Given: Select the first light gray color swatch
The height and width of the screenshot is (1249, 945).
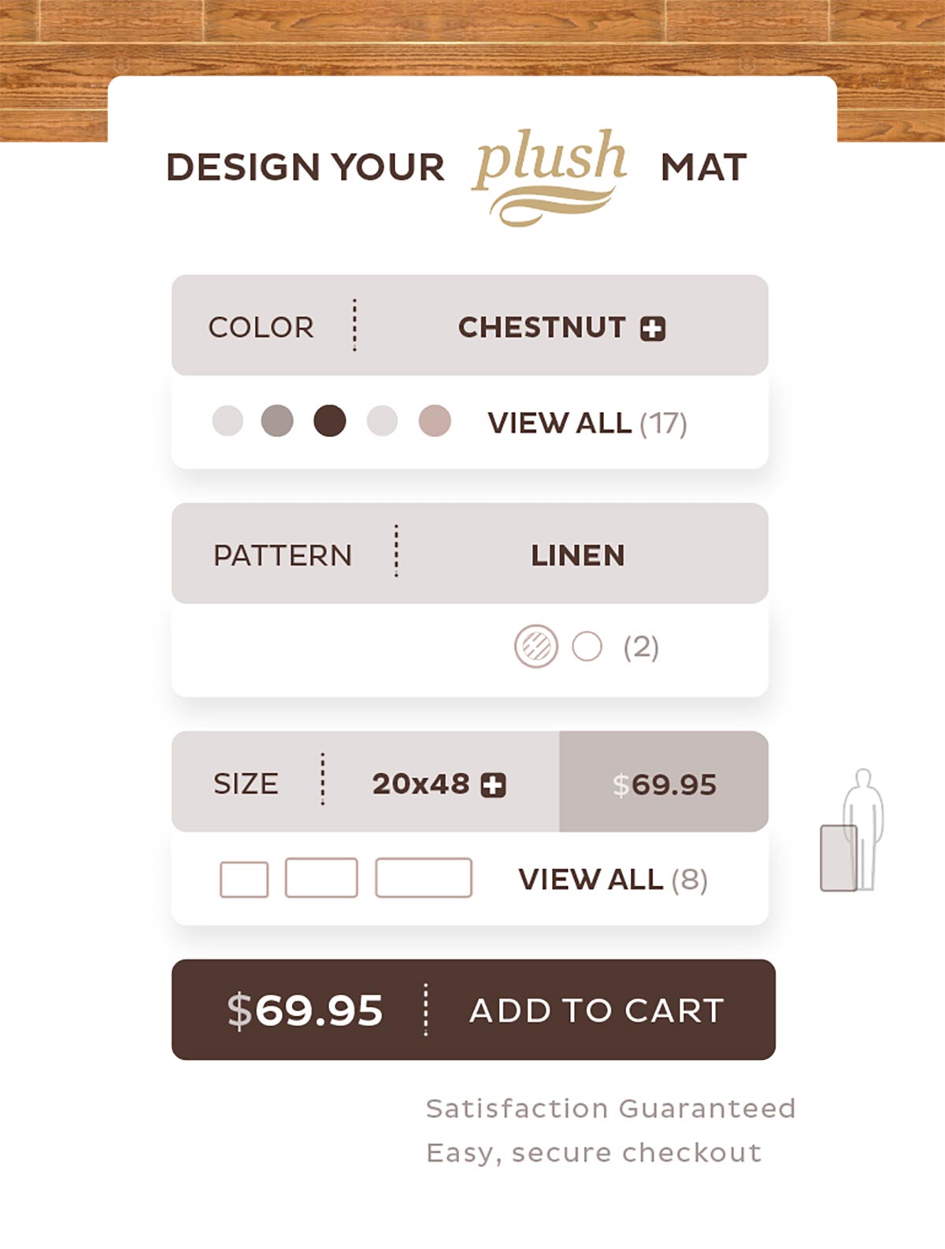Looking at the screenshot, I should point(228,421).
